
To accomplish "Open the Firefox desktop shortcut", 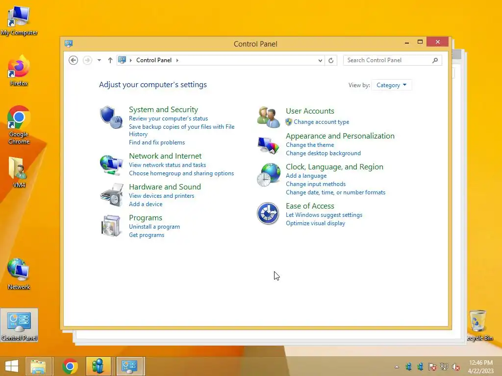I will click(x=19, y=70).
